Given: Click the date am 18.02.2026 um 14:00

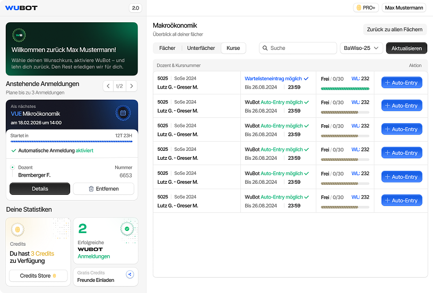Looking at the screenshot, I should 36,123.
